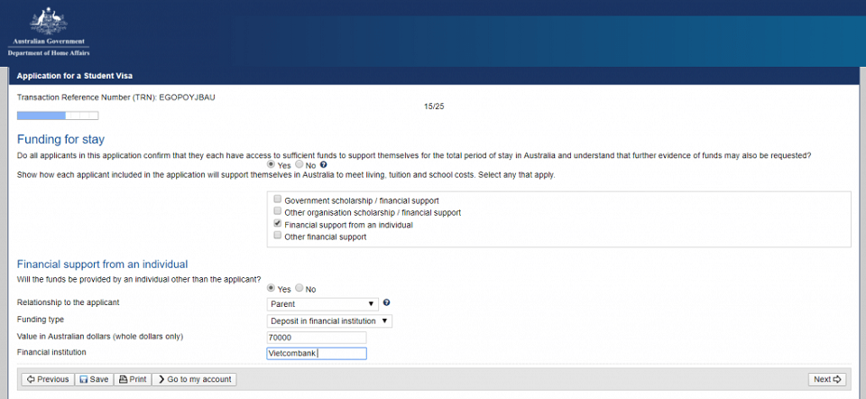
Task: Click the help icon next to the Parent dropdown
Action: pyautogui.click(x=386, y=302)
